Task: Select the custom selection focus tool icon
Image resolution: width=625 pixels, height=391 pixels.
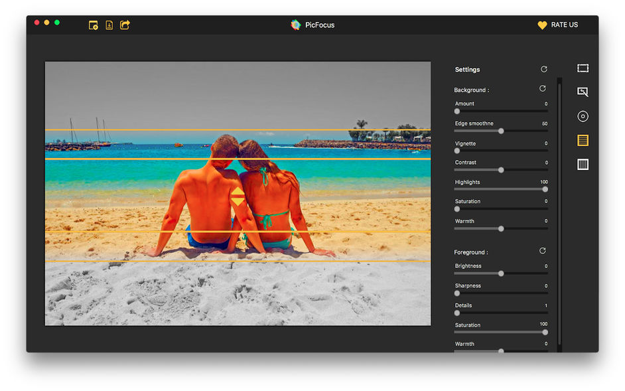Action: pos(583,92)
